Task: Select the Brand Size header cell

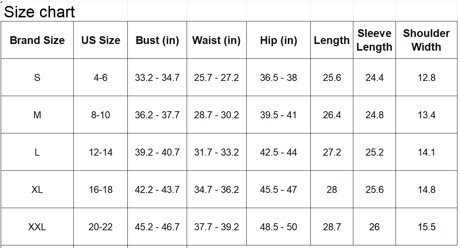Action: point(37,40)
